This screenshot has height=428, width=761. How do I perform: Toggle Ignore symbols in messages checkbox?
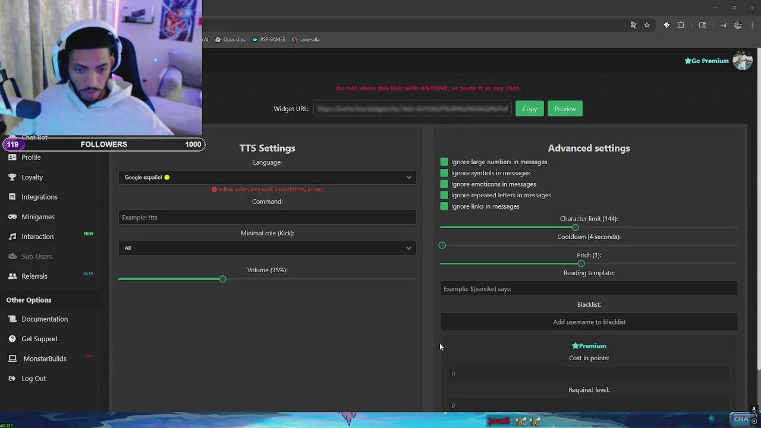[444, 173]
